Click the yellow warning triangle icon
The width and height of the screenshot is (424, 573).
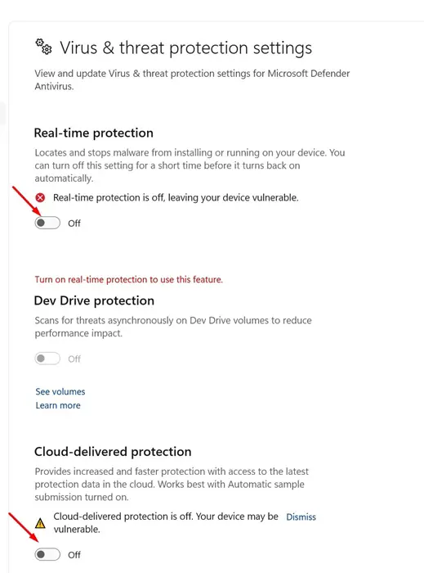pos(40,523)
